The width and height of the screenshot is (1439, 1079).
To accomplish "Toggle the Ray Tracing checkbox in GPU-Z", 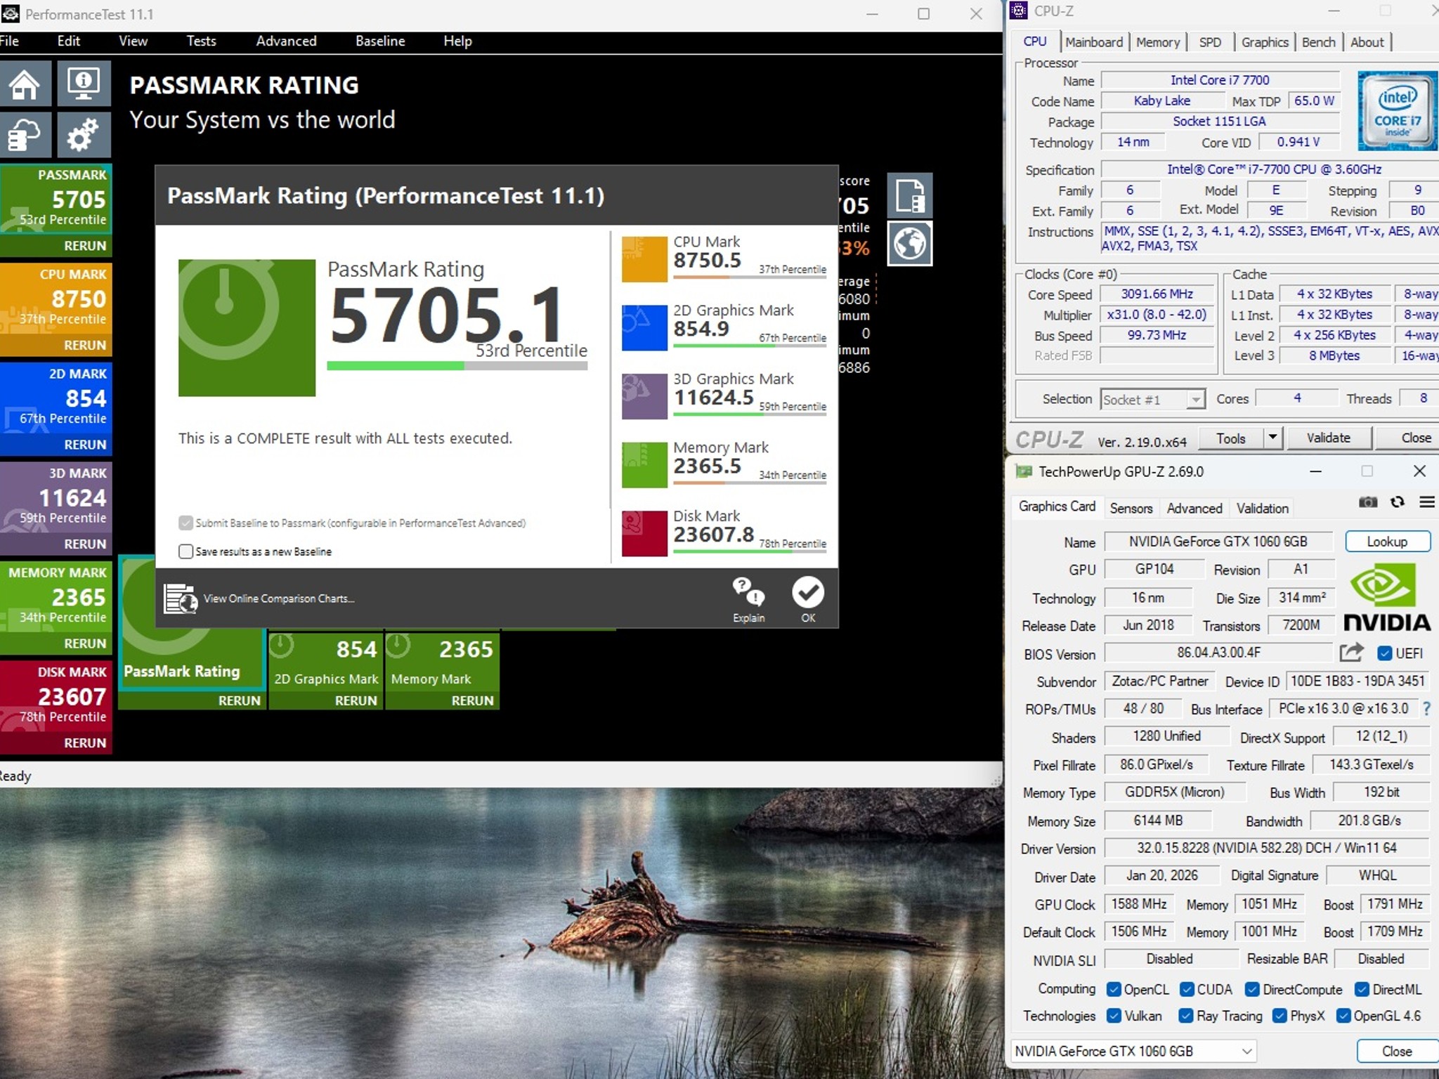I will [x=1186, y=1016].
